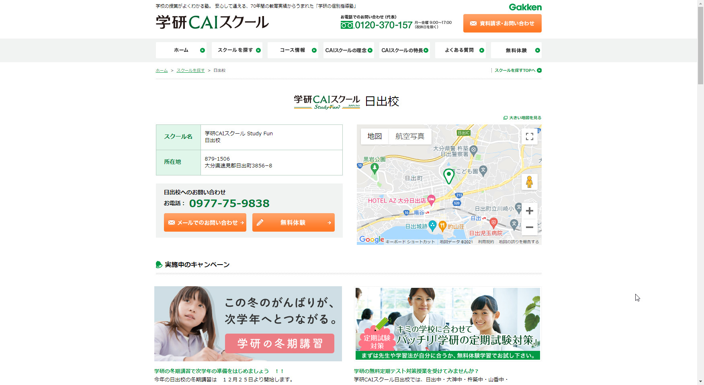Open コース情報 navigation menu item
704x385 pixels.
pyautogui.click(x=293, y=50)
